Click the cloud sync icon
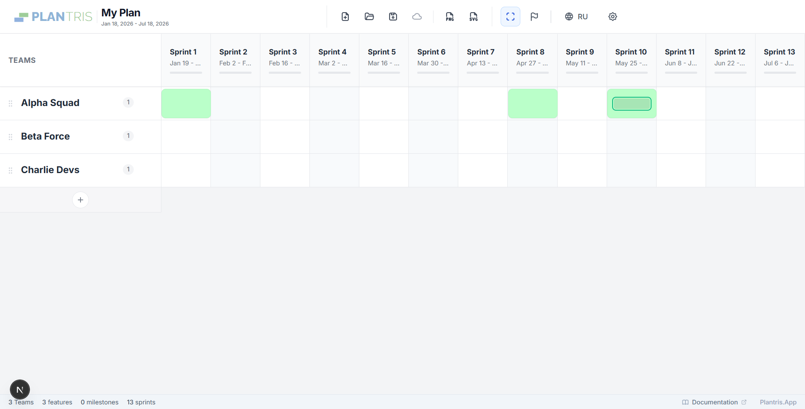The height and width of the screenshot is (409, 805). click(x=417, y=17)
